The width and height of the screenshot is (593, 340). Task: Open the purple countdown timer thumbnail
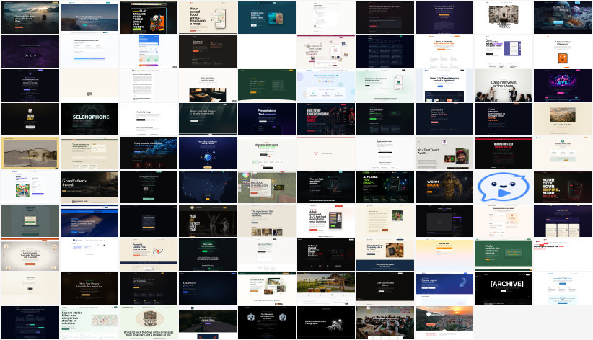click(x=30, y=52)
